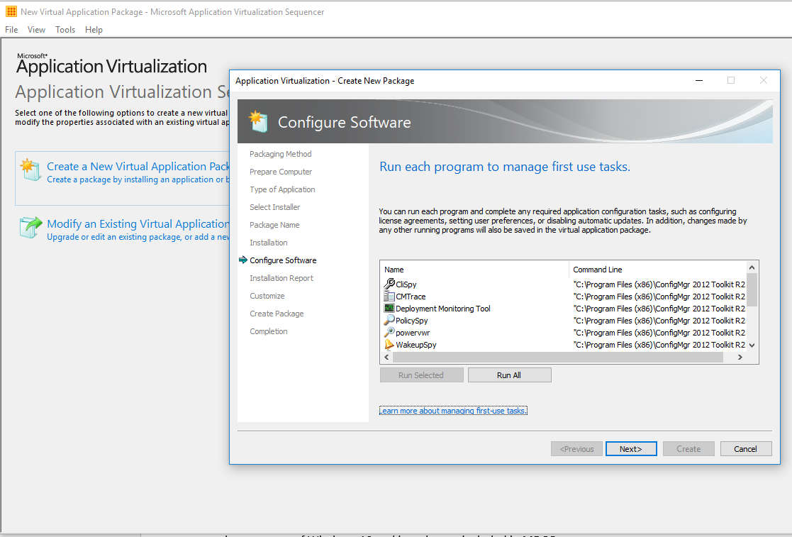Click the Create New Virtual Application Package icon
Screen dimensions: 792x537
point(30,170)
